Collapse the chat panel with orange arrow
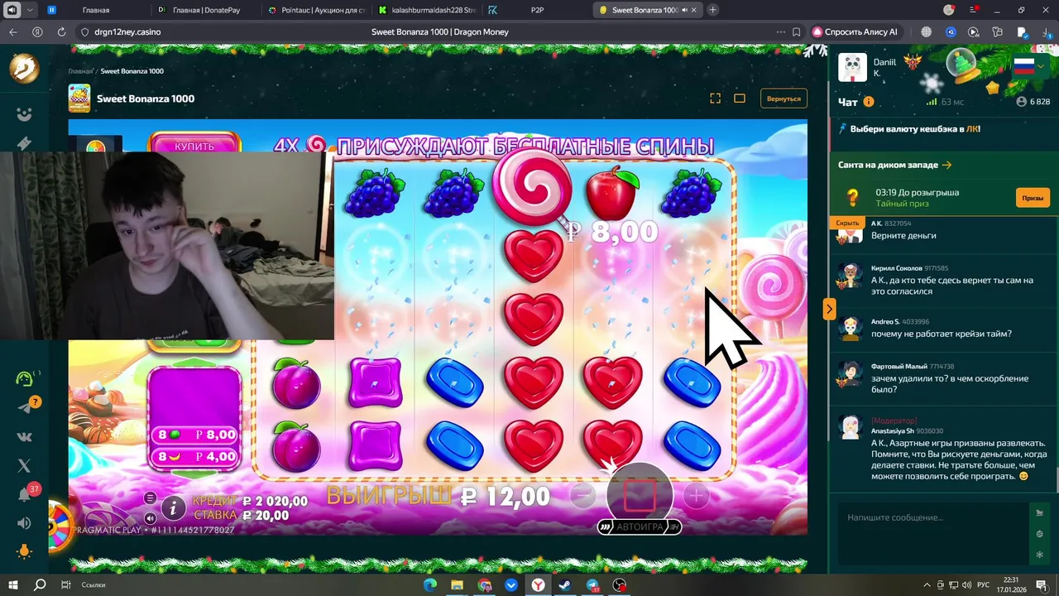 (829, 309)
